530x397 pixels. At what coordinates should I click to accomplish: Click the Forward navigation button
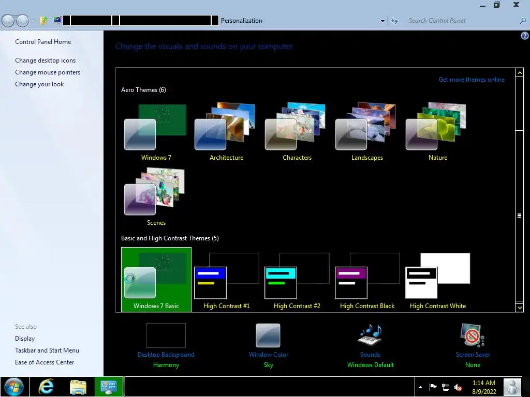click(22, 21)
